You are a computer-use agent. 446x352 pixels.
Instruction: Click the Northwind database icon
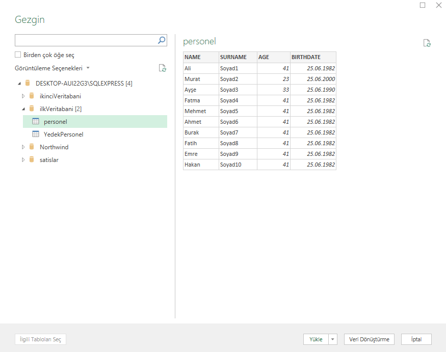32,147
